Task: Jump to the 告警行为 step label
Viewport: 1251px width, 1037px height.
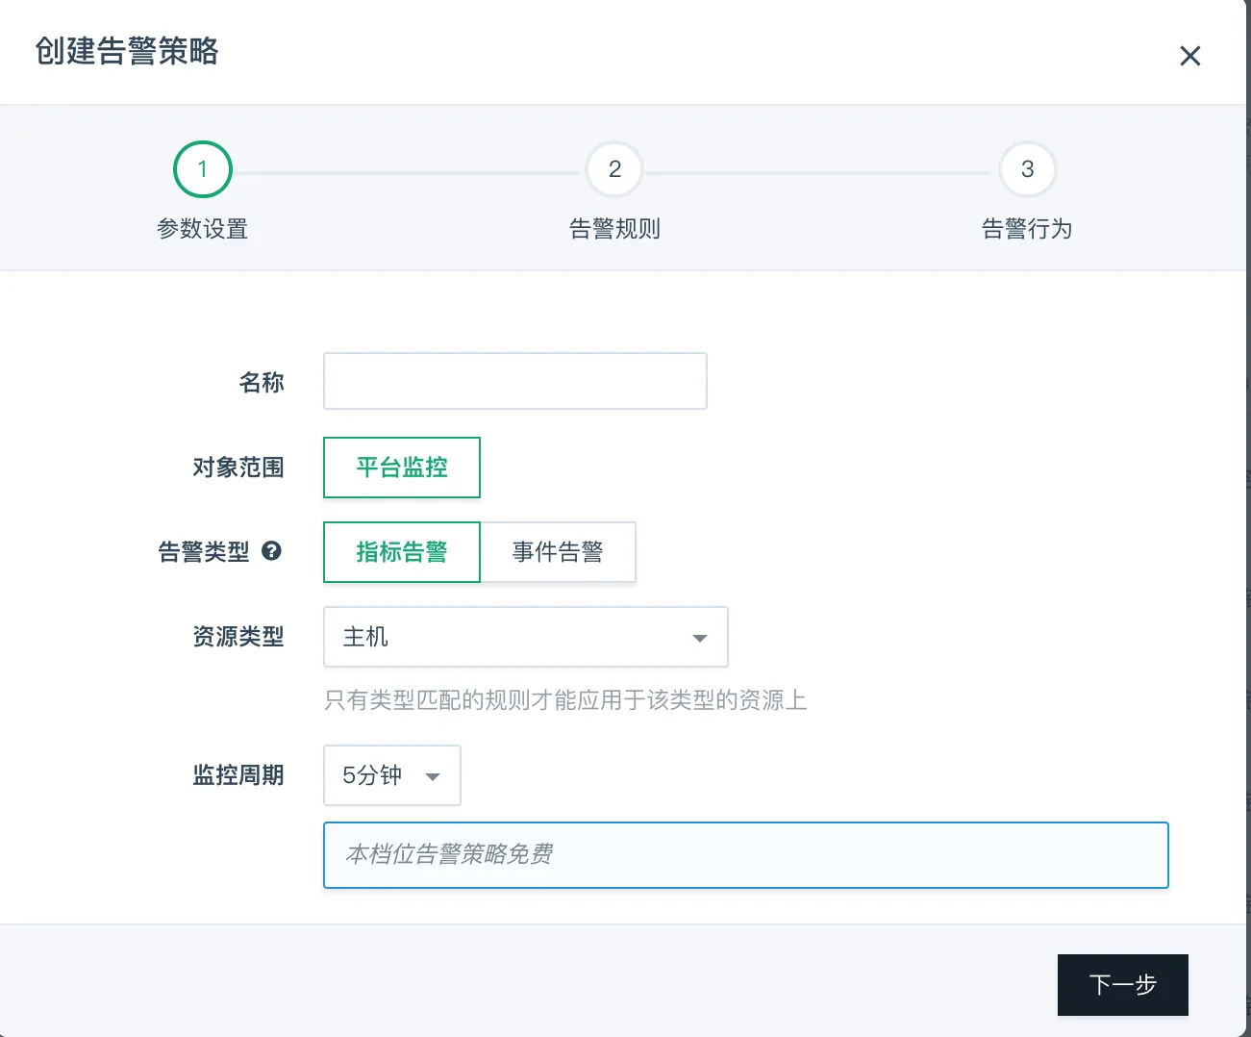Action: tap(1027, 229)
